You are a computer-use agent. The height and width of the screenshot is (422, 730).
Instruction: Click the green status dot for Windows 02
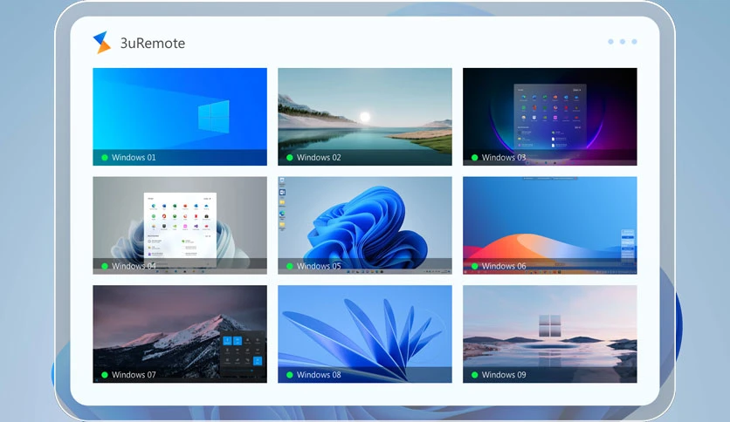click(x=290, y=158)
